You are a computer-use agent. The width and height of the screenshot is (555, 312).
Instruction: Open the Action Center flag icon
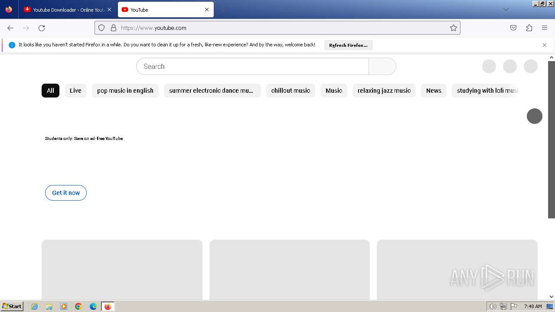tap(514, 306)
